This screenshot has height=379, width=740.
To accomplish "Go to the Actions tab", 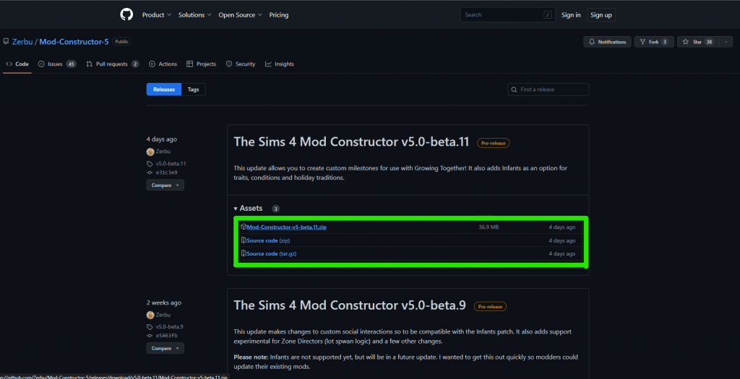I will pos(163,64).
